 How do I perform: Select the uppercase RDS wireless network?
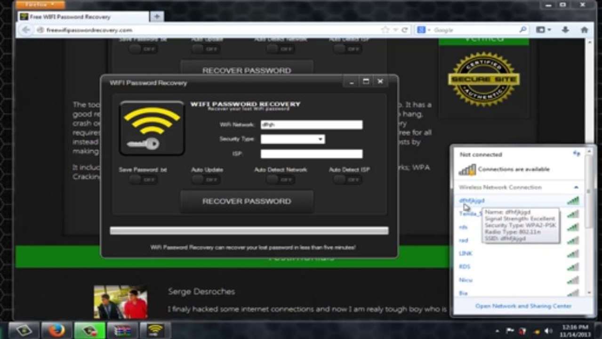pos(519,266)
